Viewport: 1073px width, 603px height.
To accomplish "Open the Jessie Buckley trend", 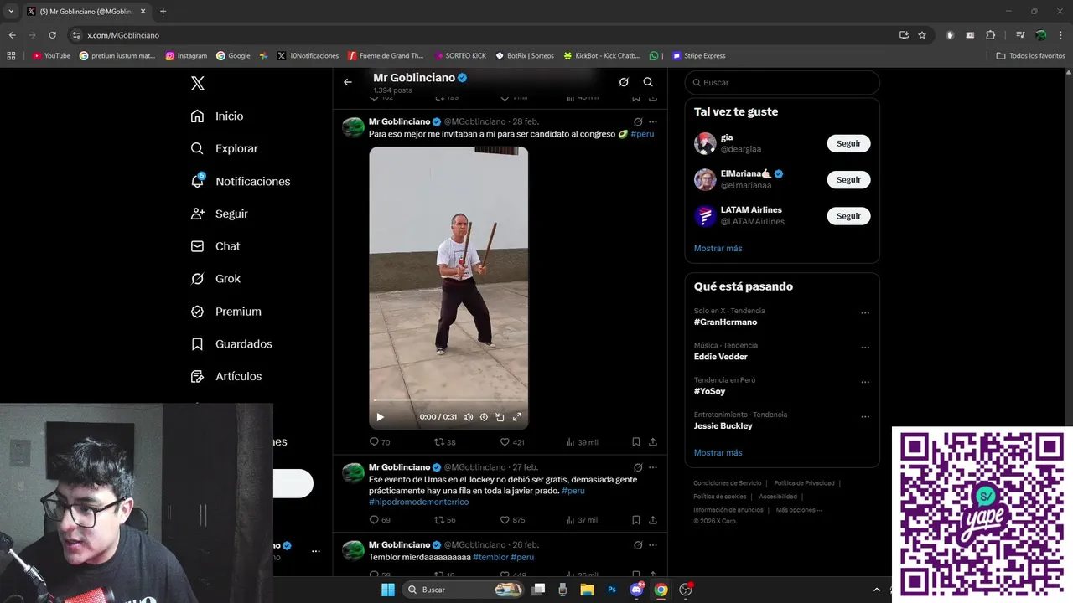I will (x=723, y=426).
